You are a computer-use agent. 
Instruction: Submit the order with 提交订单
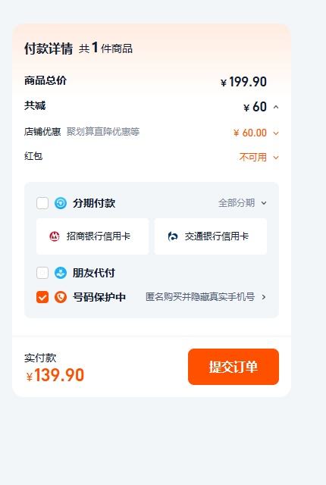click(234, 367)
